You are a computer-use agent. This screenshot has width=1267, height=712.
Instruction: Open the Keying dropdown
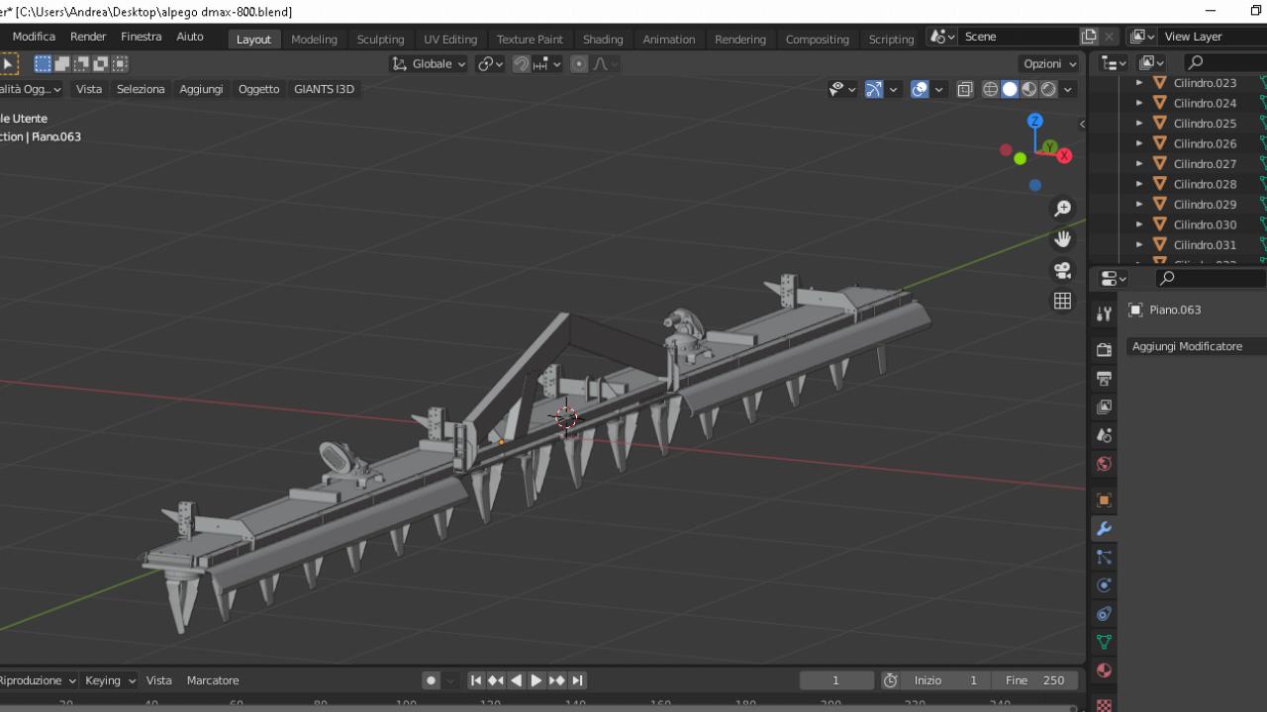[x=110, y=680]
